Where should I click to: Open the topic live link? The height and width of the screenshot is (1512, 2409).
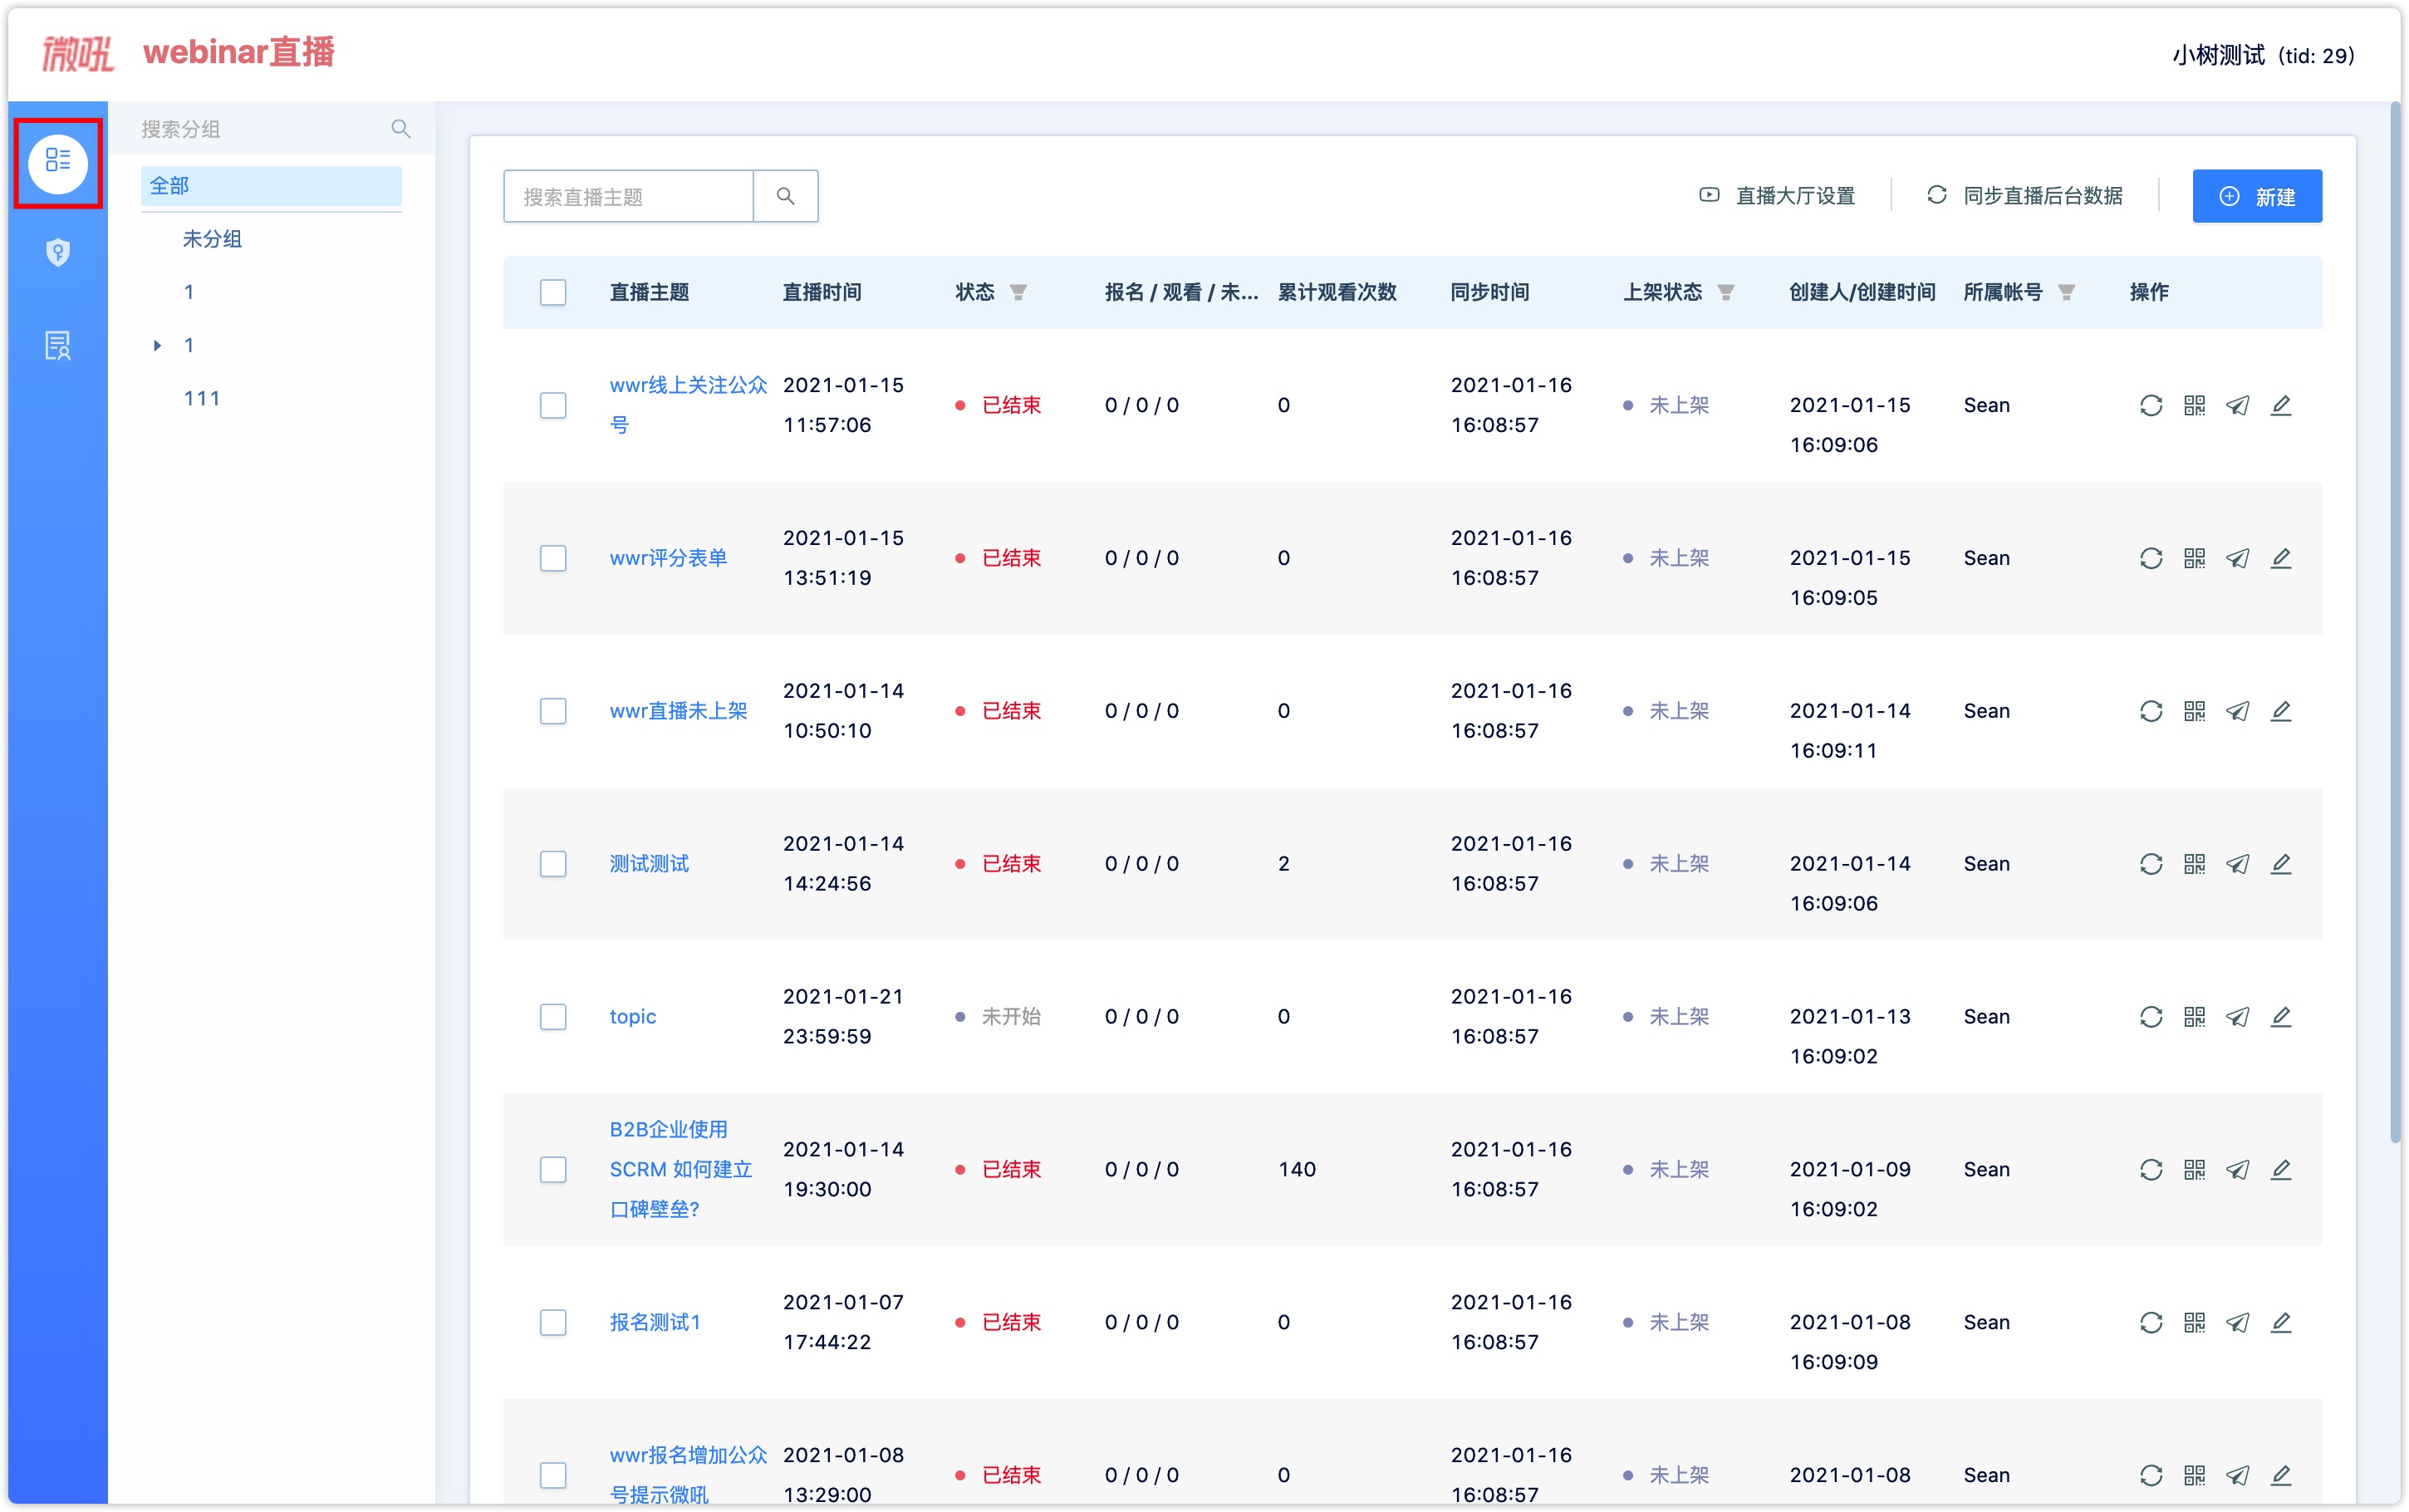point(633,1017)
